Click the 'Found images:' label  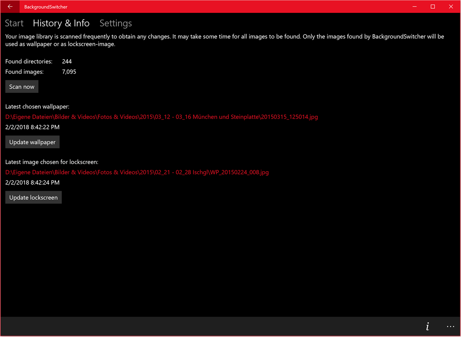point(25,72)
